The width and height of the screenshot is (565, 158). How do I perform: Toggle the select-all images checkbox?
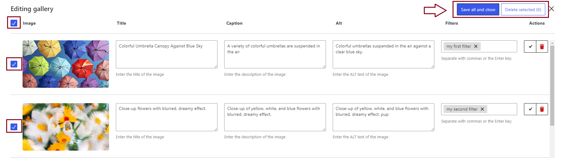[x=14, y=23]
